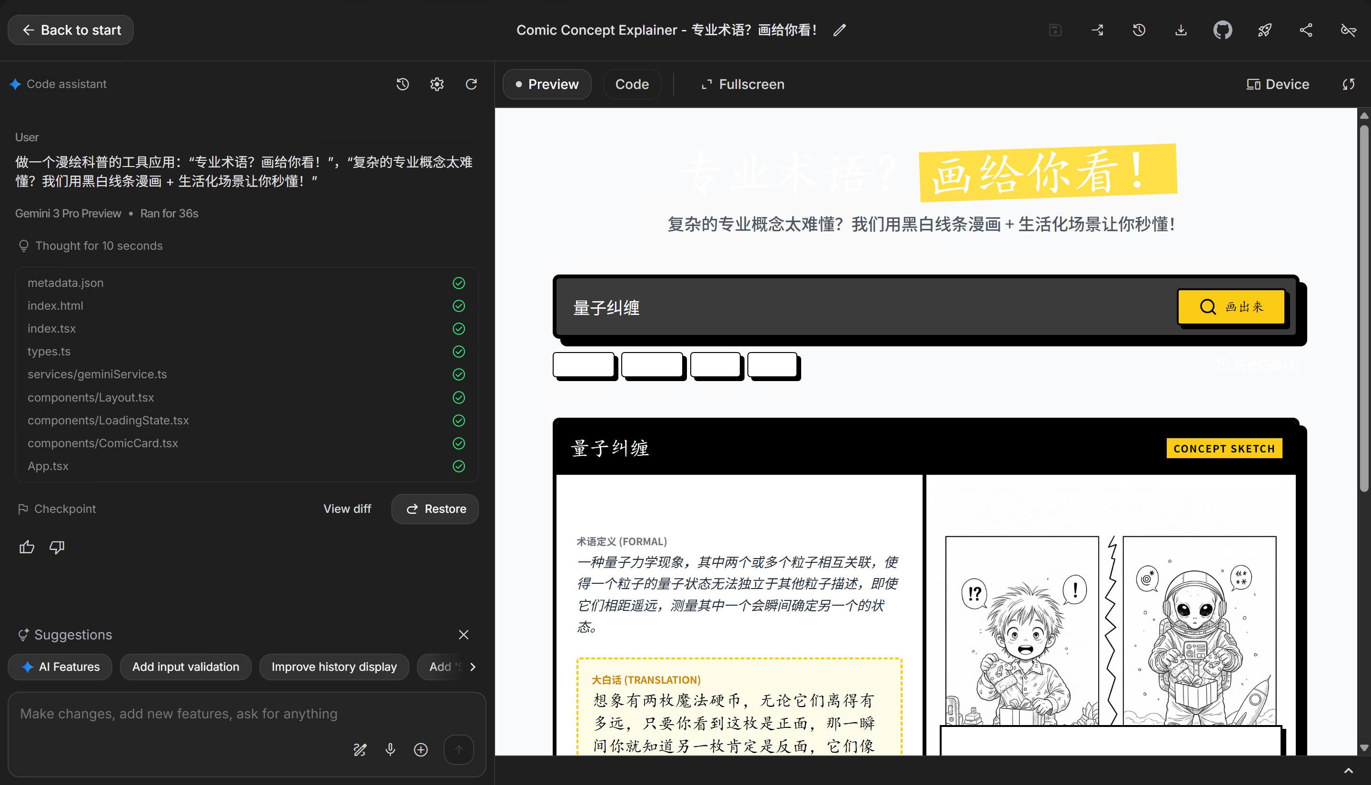Image resolution: width=1371 pixels, height=785 pixels.
Task: Show more suggestions with right chevron
Action: [x=473, y=667]
